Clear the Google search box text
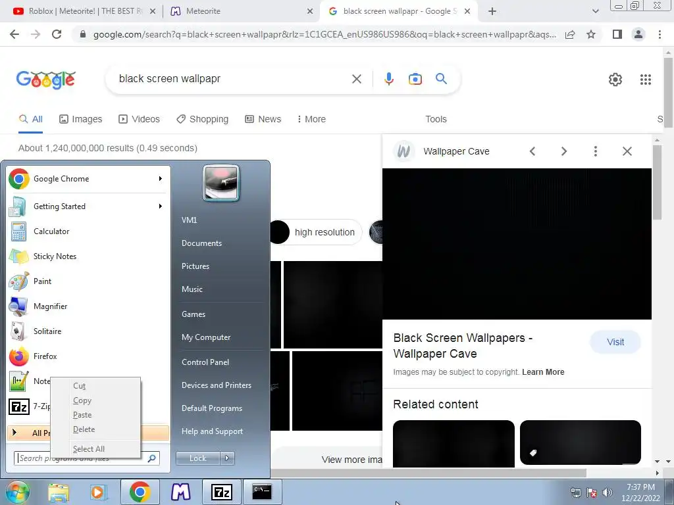 click(357, 79)
